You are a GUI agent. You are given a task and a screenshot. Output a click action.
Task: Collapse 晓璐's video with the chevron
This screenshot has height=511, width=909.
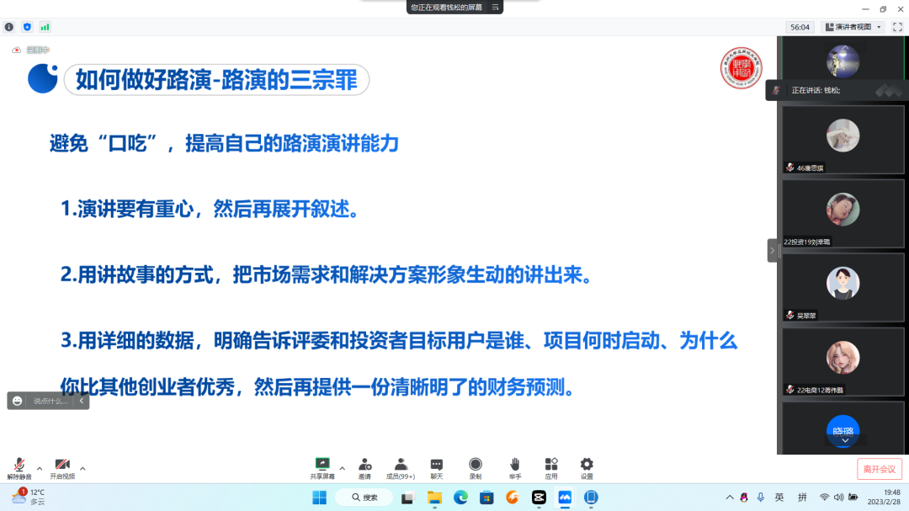(843, 442)
